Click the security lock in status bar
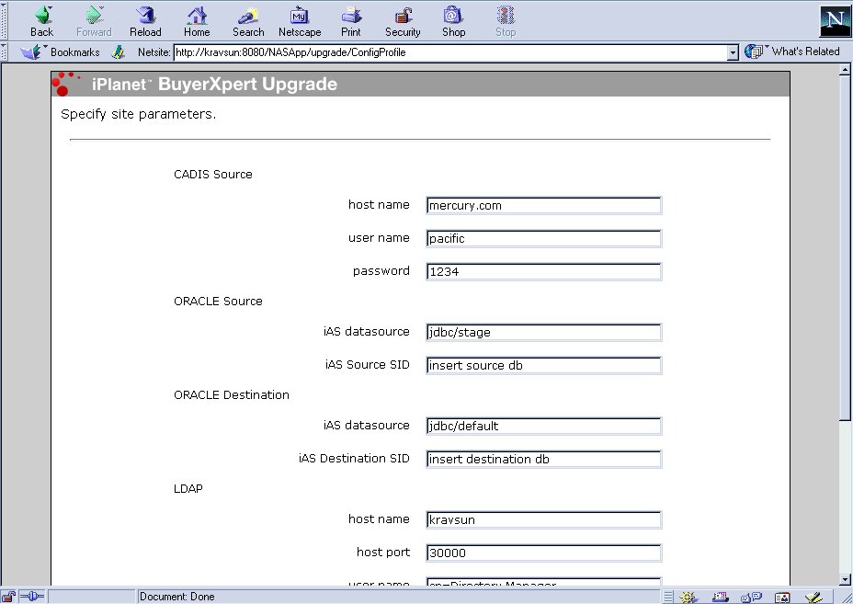 8,597
